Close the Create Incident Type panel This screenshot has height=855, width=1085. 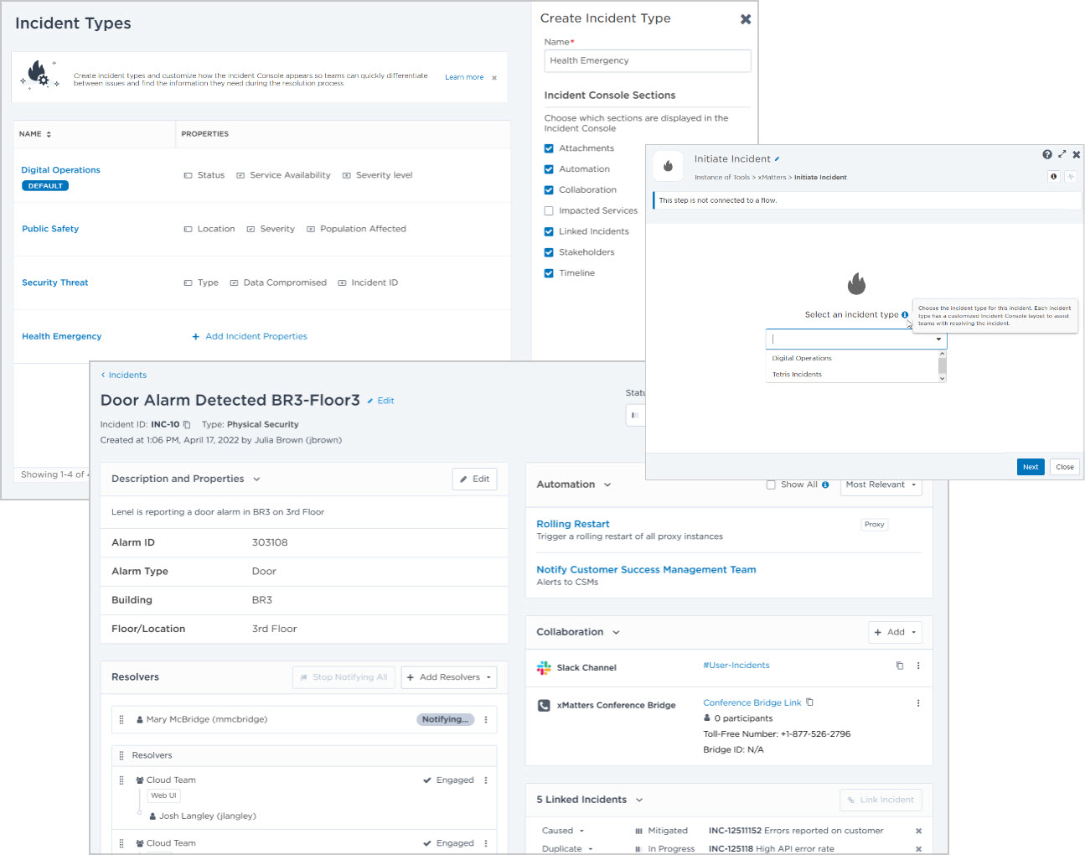[746, 19]
